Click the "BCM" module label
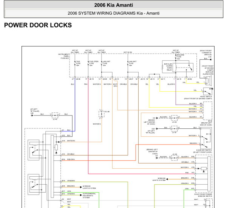 coord(210,121)
